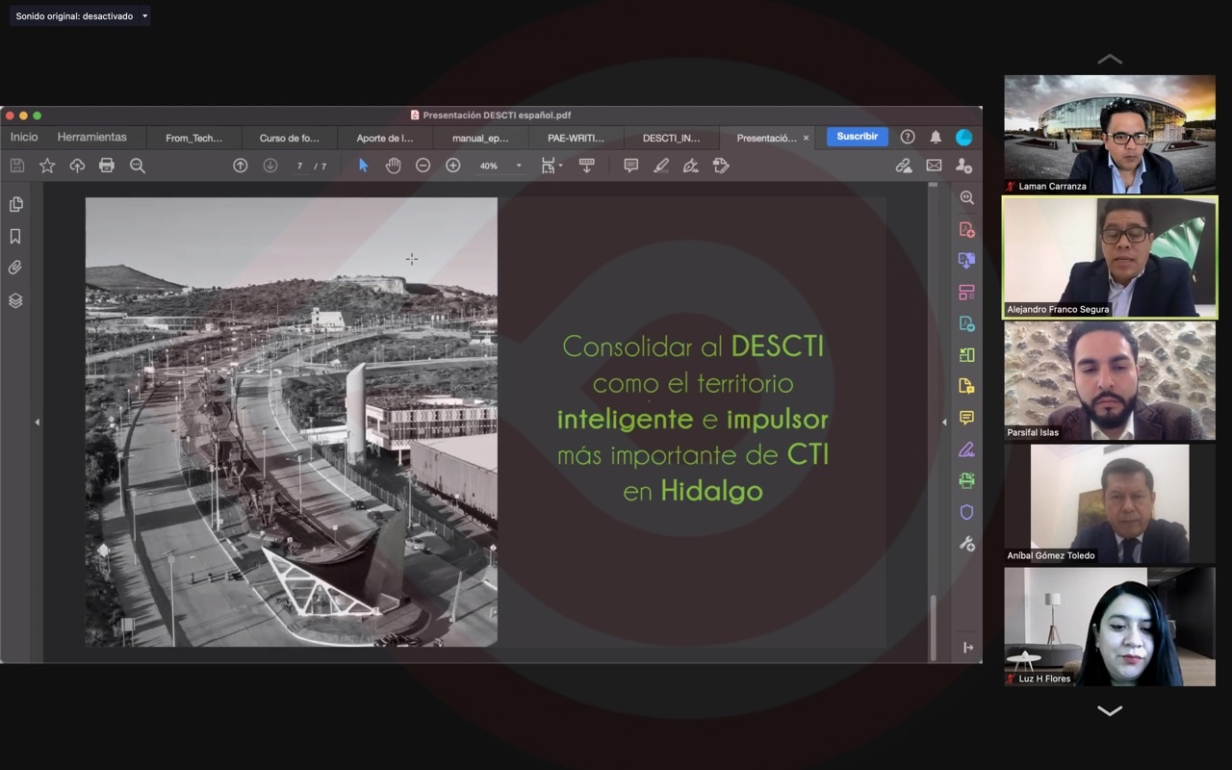Image resolution: width=1232 pixels, height=770 pixels.
Task: Open the bookmarks panel in left sidebar
Action: coord(15,237)
